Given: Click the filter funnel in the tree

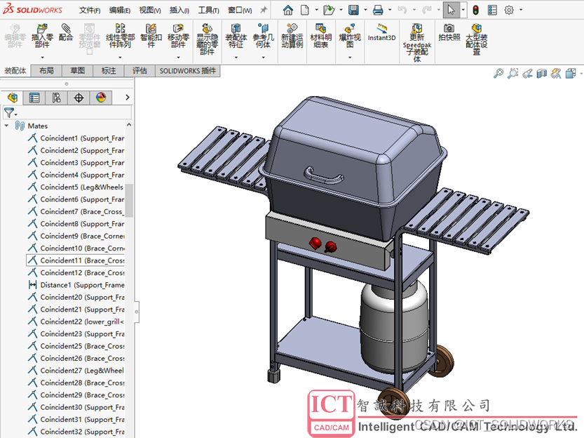Looking at the screenshot, I should [10, 112].
